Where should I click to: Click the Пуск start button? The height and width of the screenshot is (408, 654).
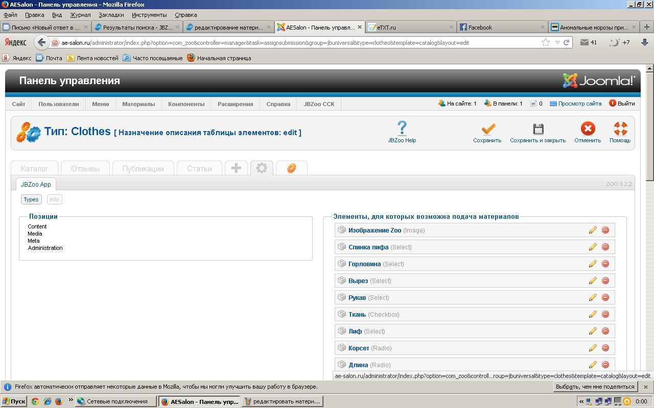pos(14,401)
